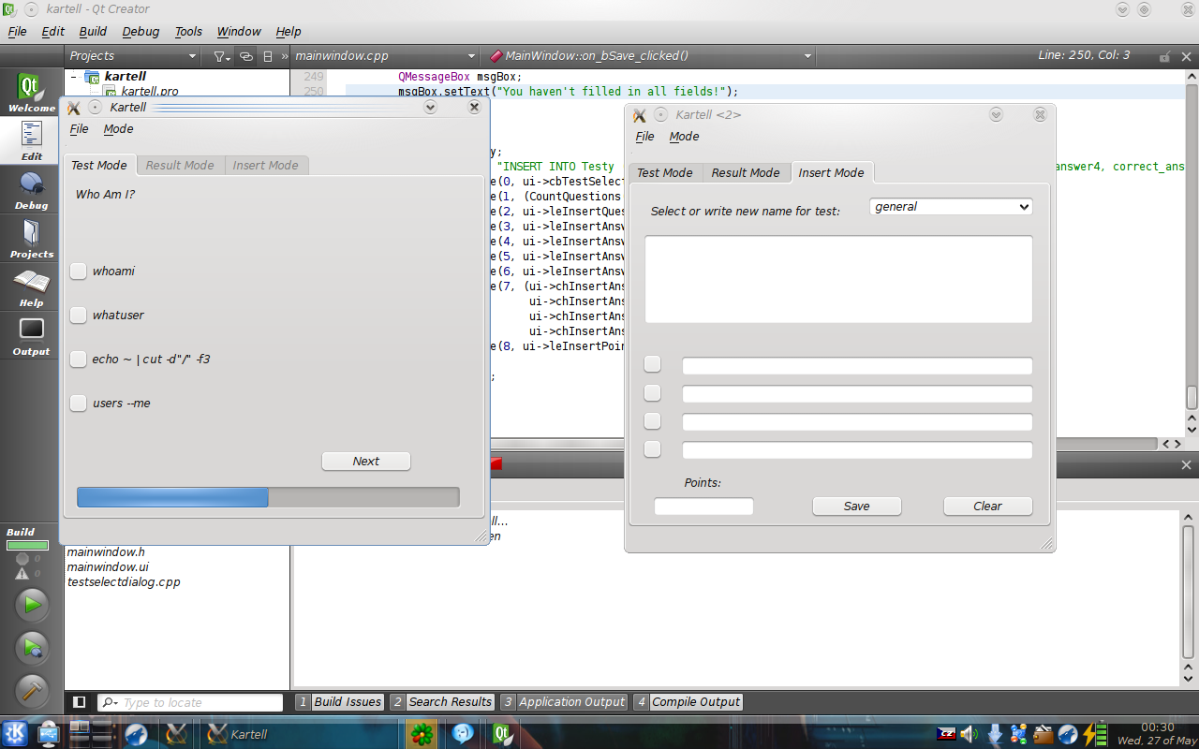
Task: Toggle sidebar visibility button near locator
Action: pos(80,702)
